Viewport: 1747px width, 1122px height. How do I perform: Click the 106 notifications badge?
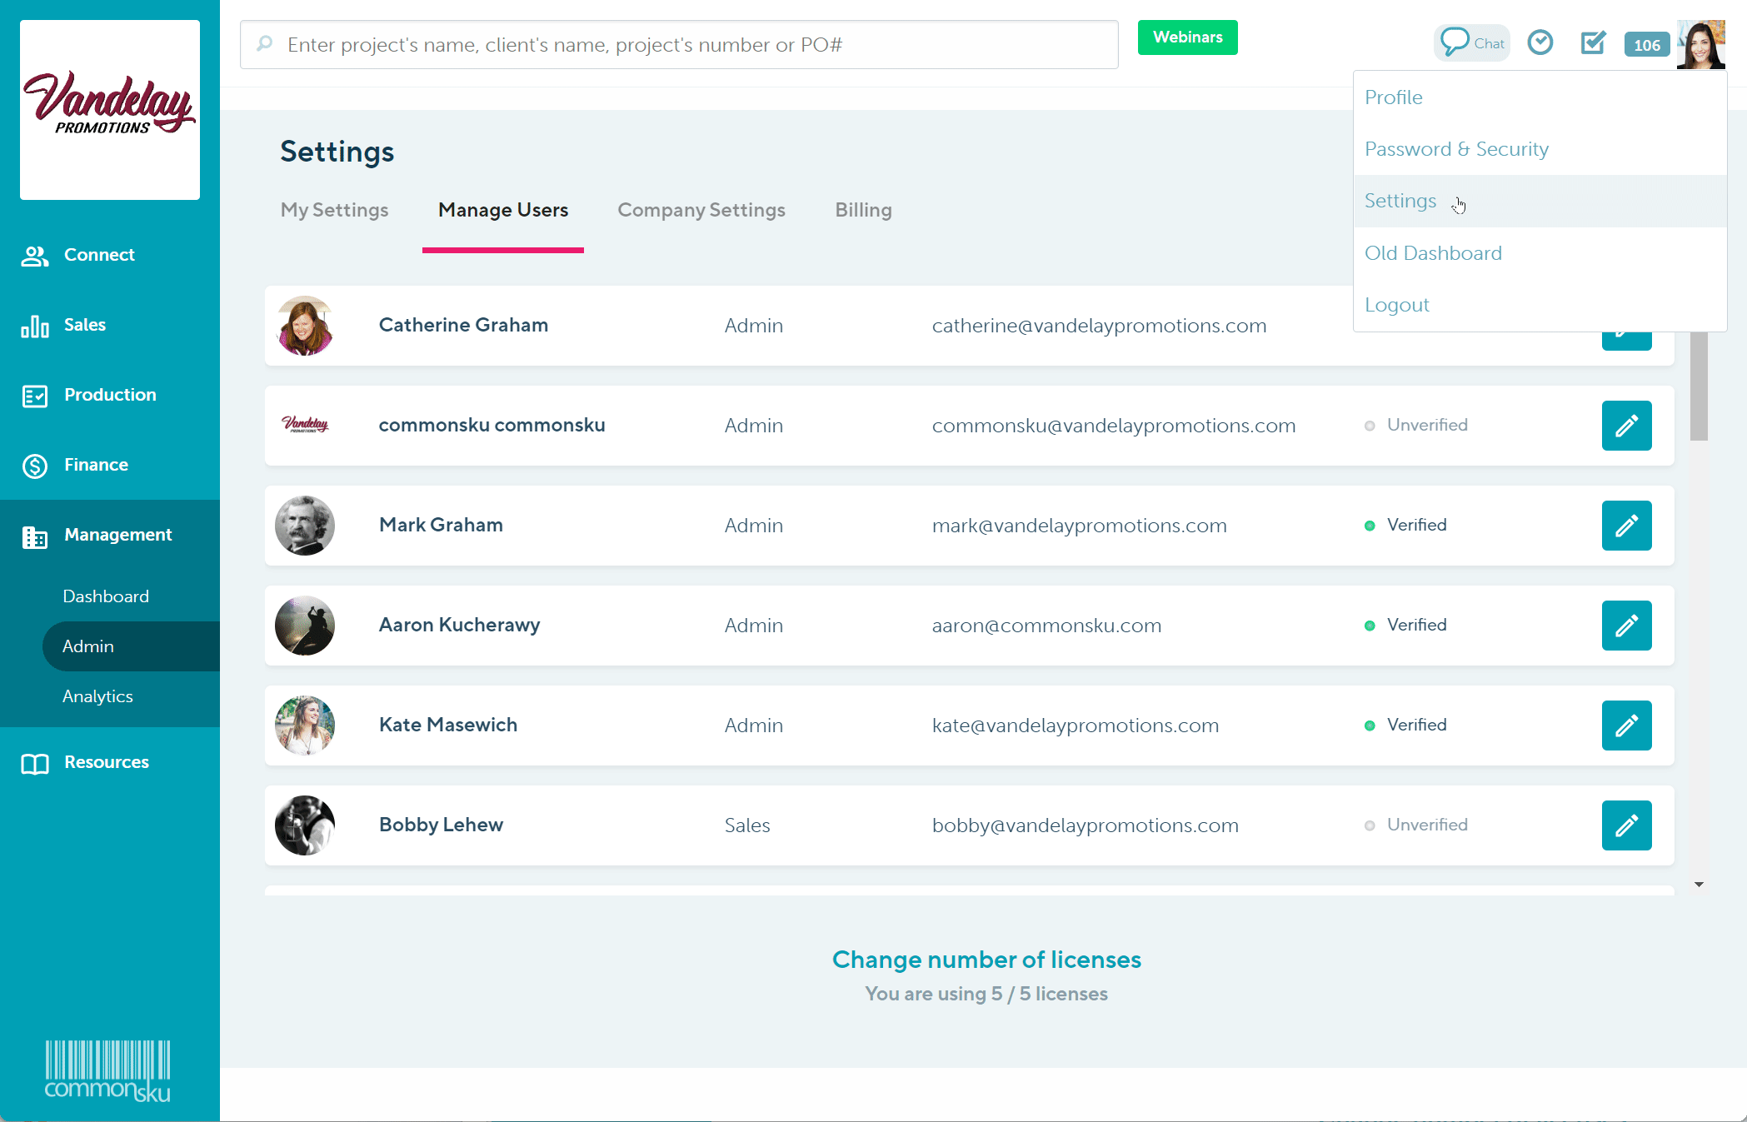pos(1646,45)
